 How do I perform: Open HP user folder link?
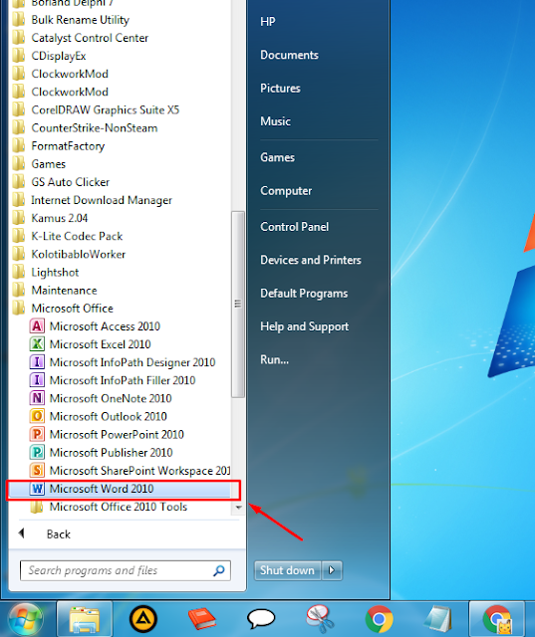pos(267,22)
